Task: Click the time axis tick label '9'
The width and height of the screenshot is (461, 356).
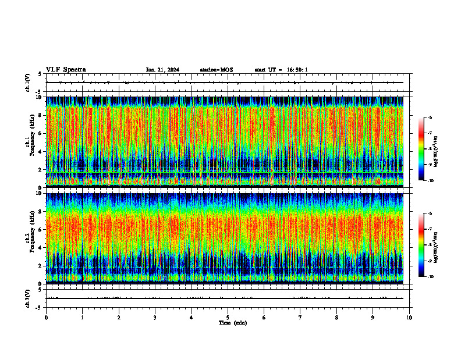Action: click(x=373, y=318)
